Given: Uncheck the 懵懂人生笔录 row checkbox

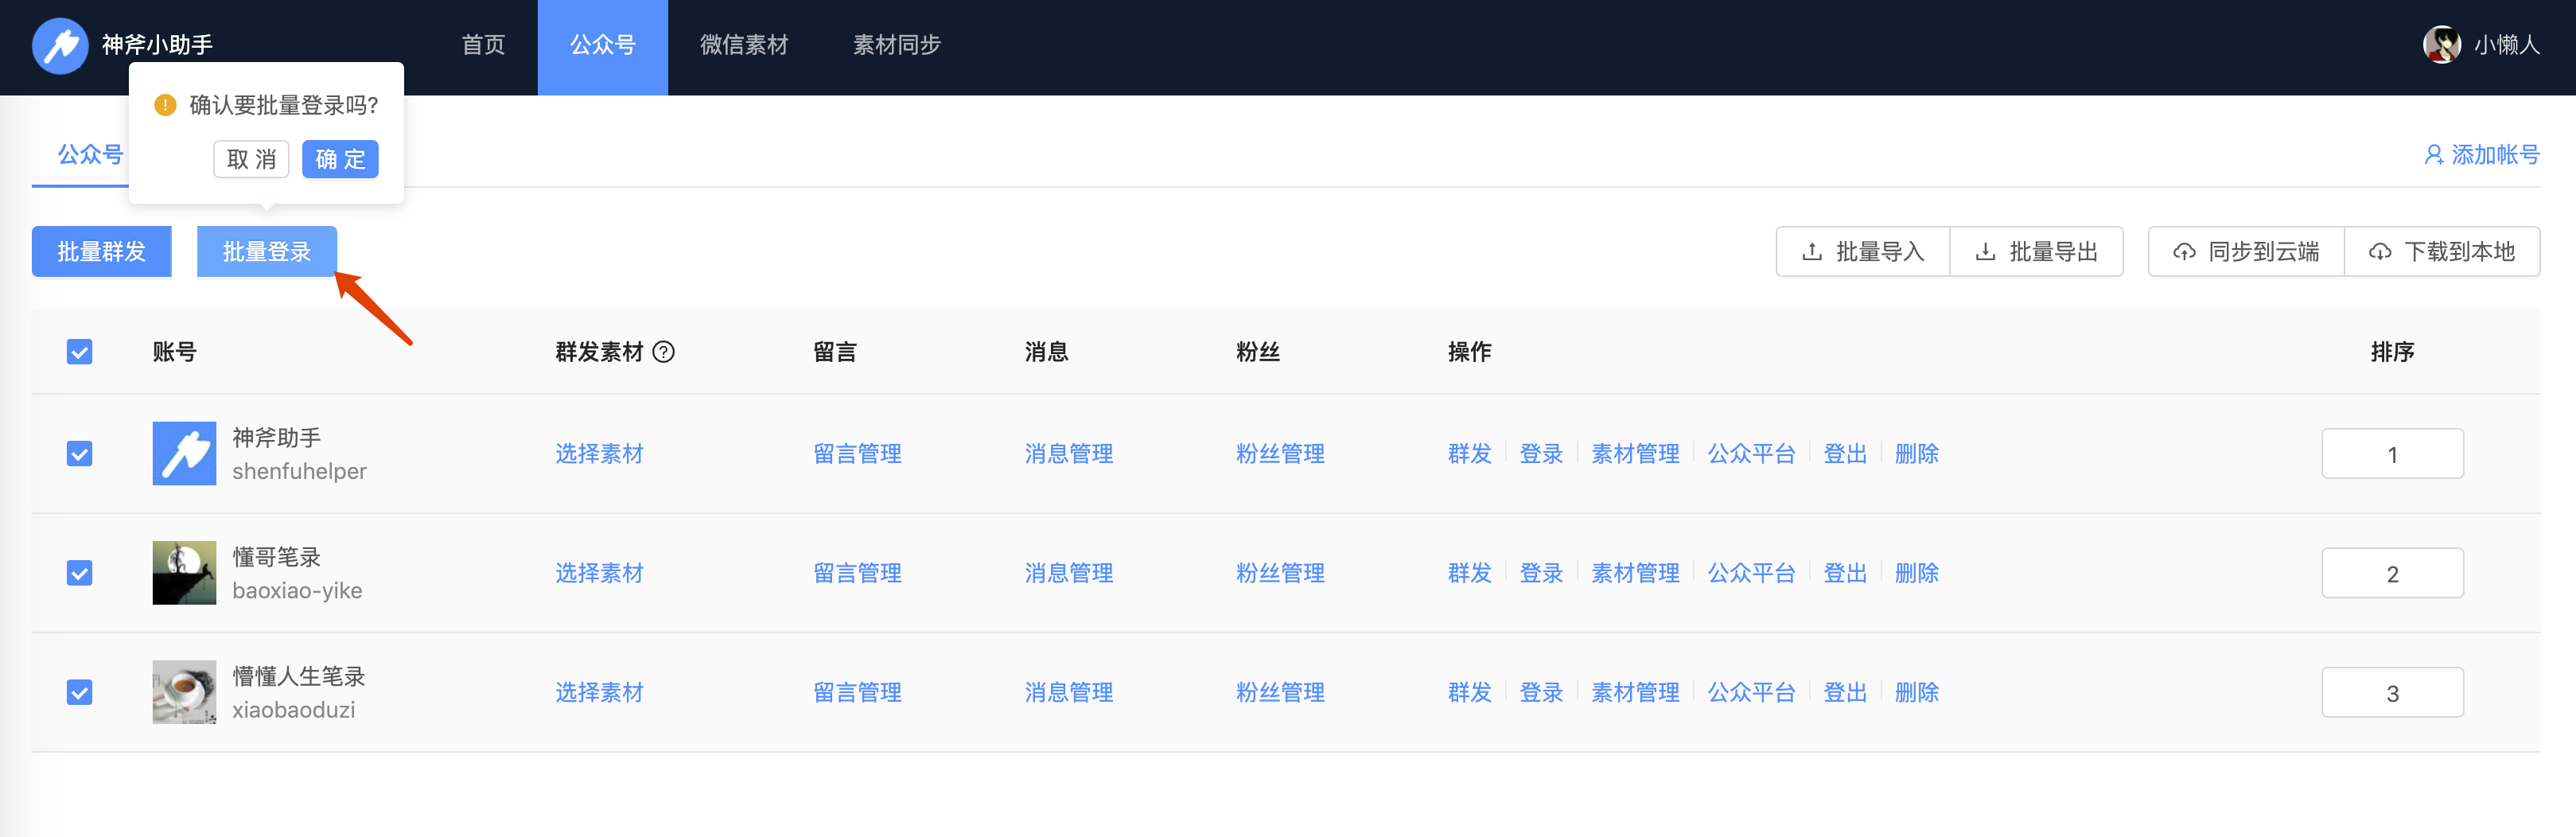Looking at the screenshot, I should pyautogui.click(x=79, y=692).
